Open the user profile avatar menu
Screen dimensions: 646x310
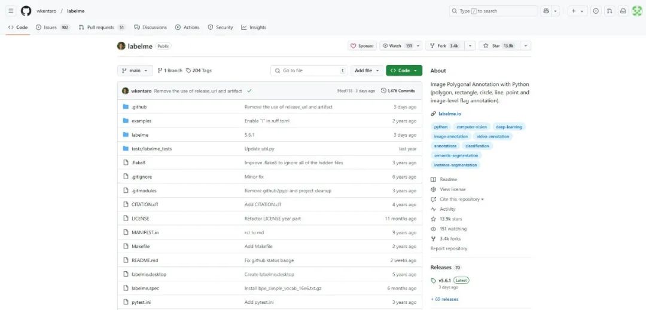pyautogui.click(x=637, y=11)
